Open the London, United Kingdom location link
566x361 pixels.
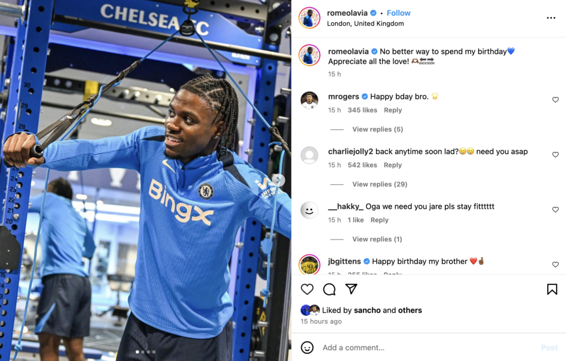click(x=365, y=23)
